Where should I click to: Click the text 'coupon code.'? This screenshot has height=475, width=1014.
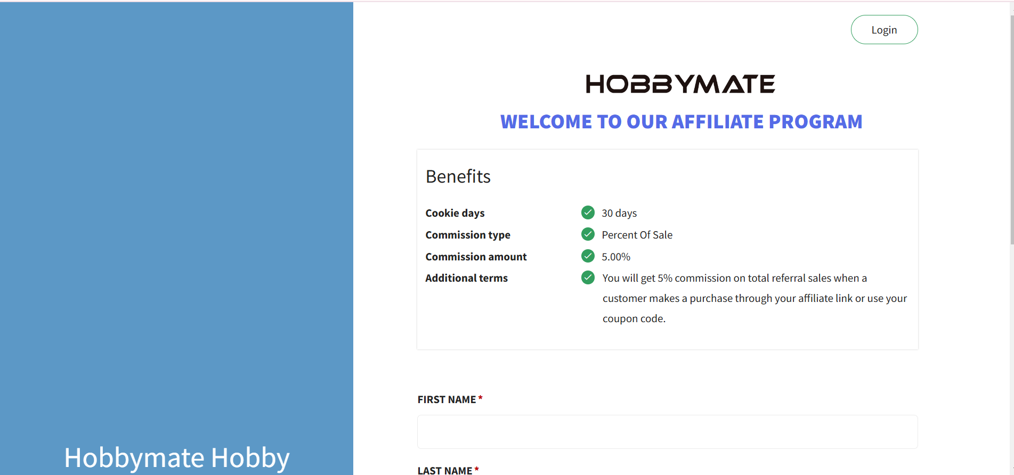tap(634, 318)
